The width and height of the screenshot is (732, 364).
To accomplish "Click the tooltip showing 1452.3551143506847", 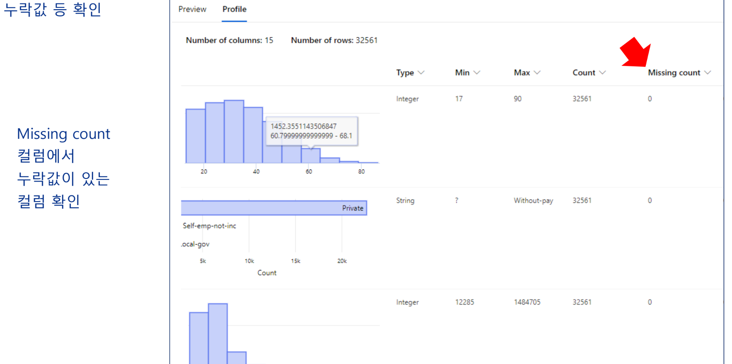I will tap(311, 131).
